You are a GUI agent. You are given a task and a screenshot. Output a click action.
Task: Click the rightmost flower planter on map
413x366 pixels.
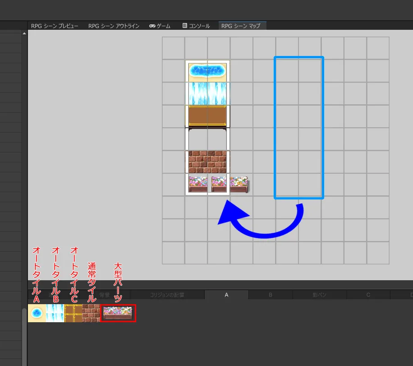coord(239,184)
